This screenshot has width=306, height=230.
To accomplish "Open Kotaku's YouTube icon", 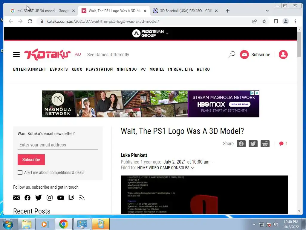I will tap(60, 198).
